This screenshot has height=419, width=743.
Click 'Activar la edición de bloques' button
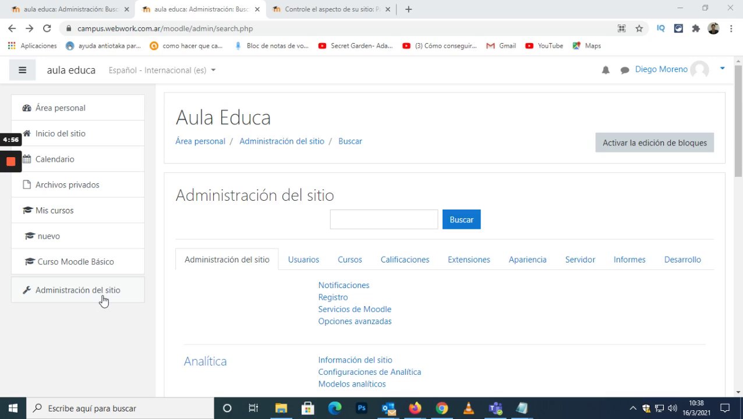(654, 143)
